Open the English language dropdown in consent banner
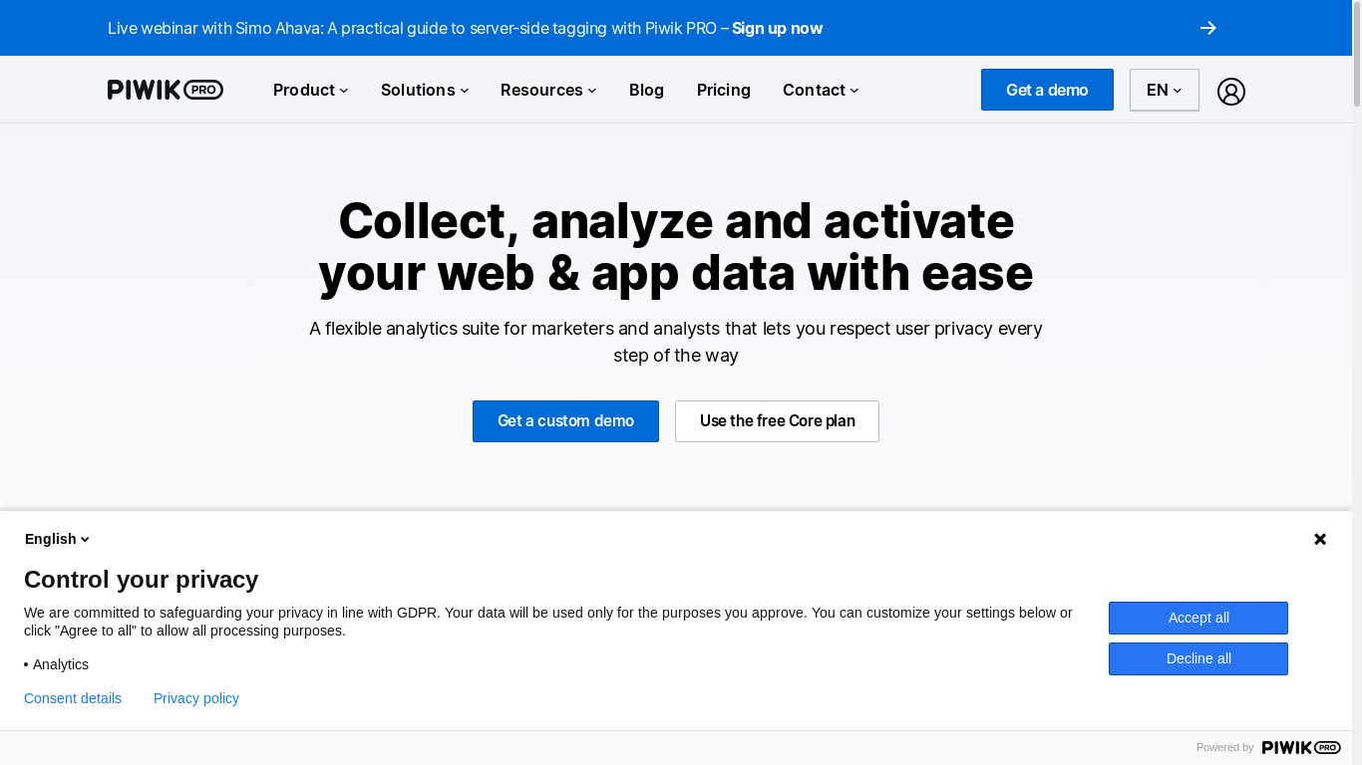This screenshot has height=765, width=1362. click(57, 539)
